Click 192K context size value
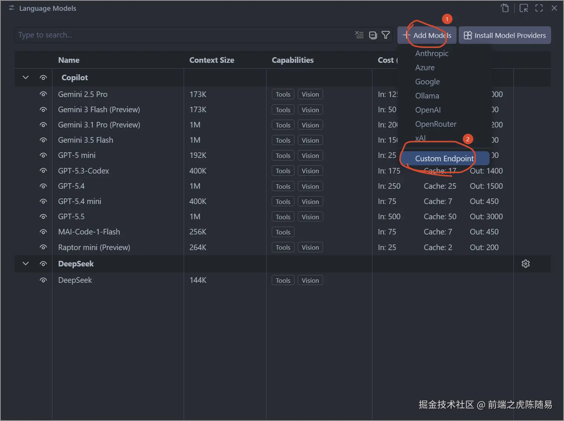Screen dimensions: 564x421 point(198,155)
